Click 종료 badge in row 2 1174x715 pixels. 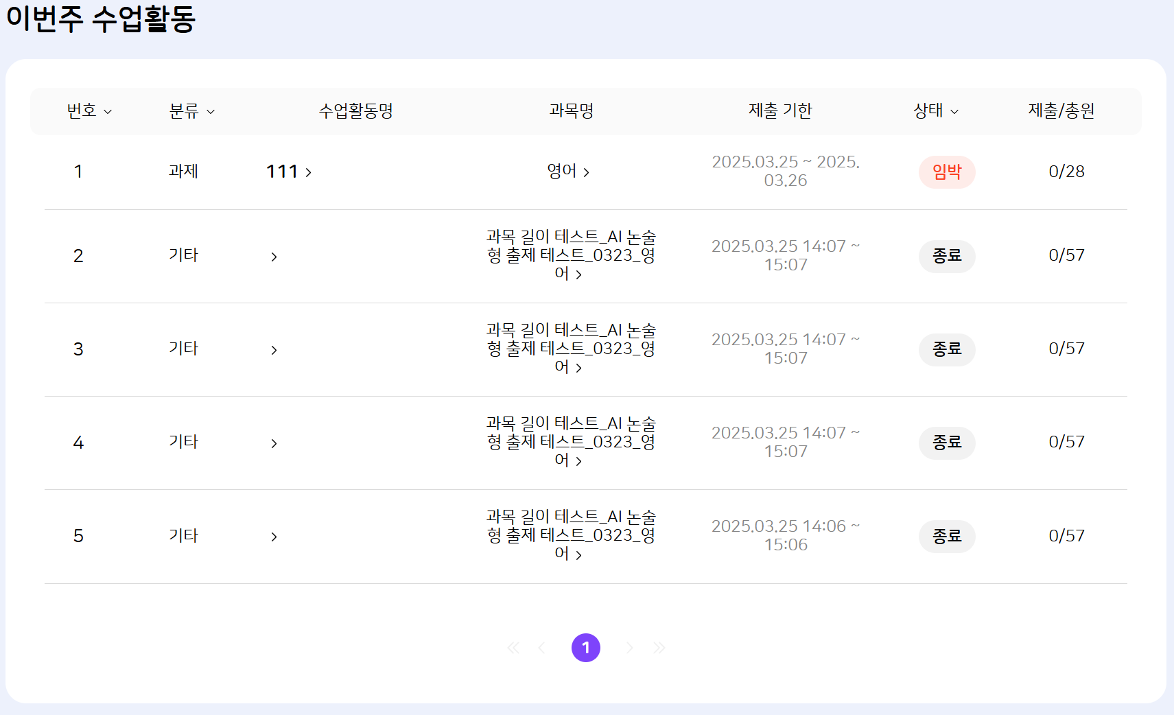pyautogui.click(x=946, y=256)
